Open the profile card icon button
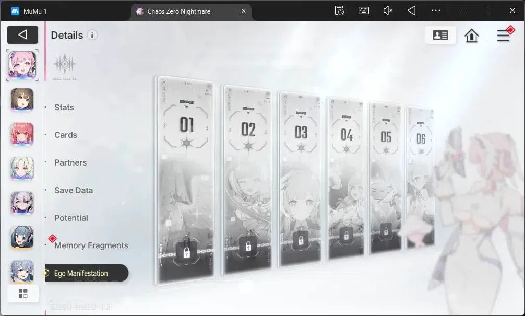525x316 pixels. tap(440, 35)
